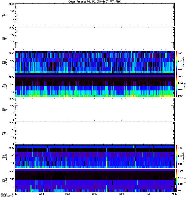Click the 1100 time axis label
Image resolution: width=189 pixels, height=201 pixels.
[x=148, y=194]
